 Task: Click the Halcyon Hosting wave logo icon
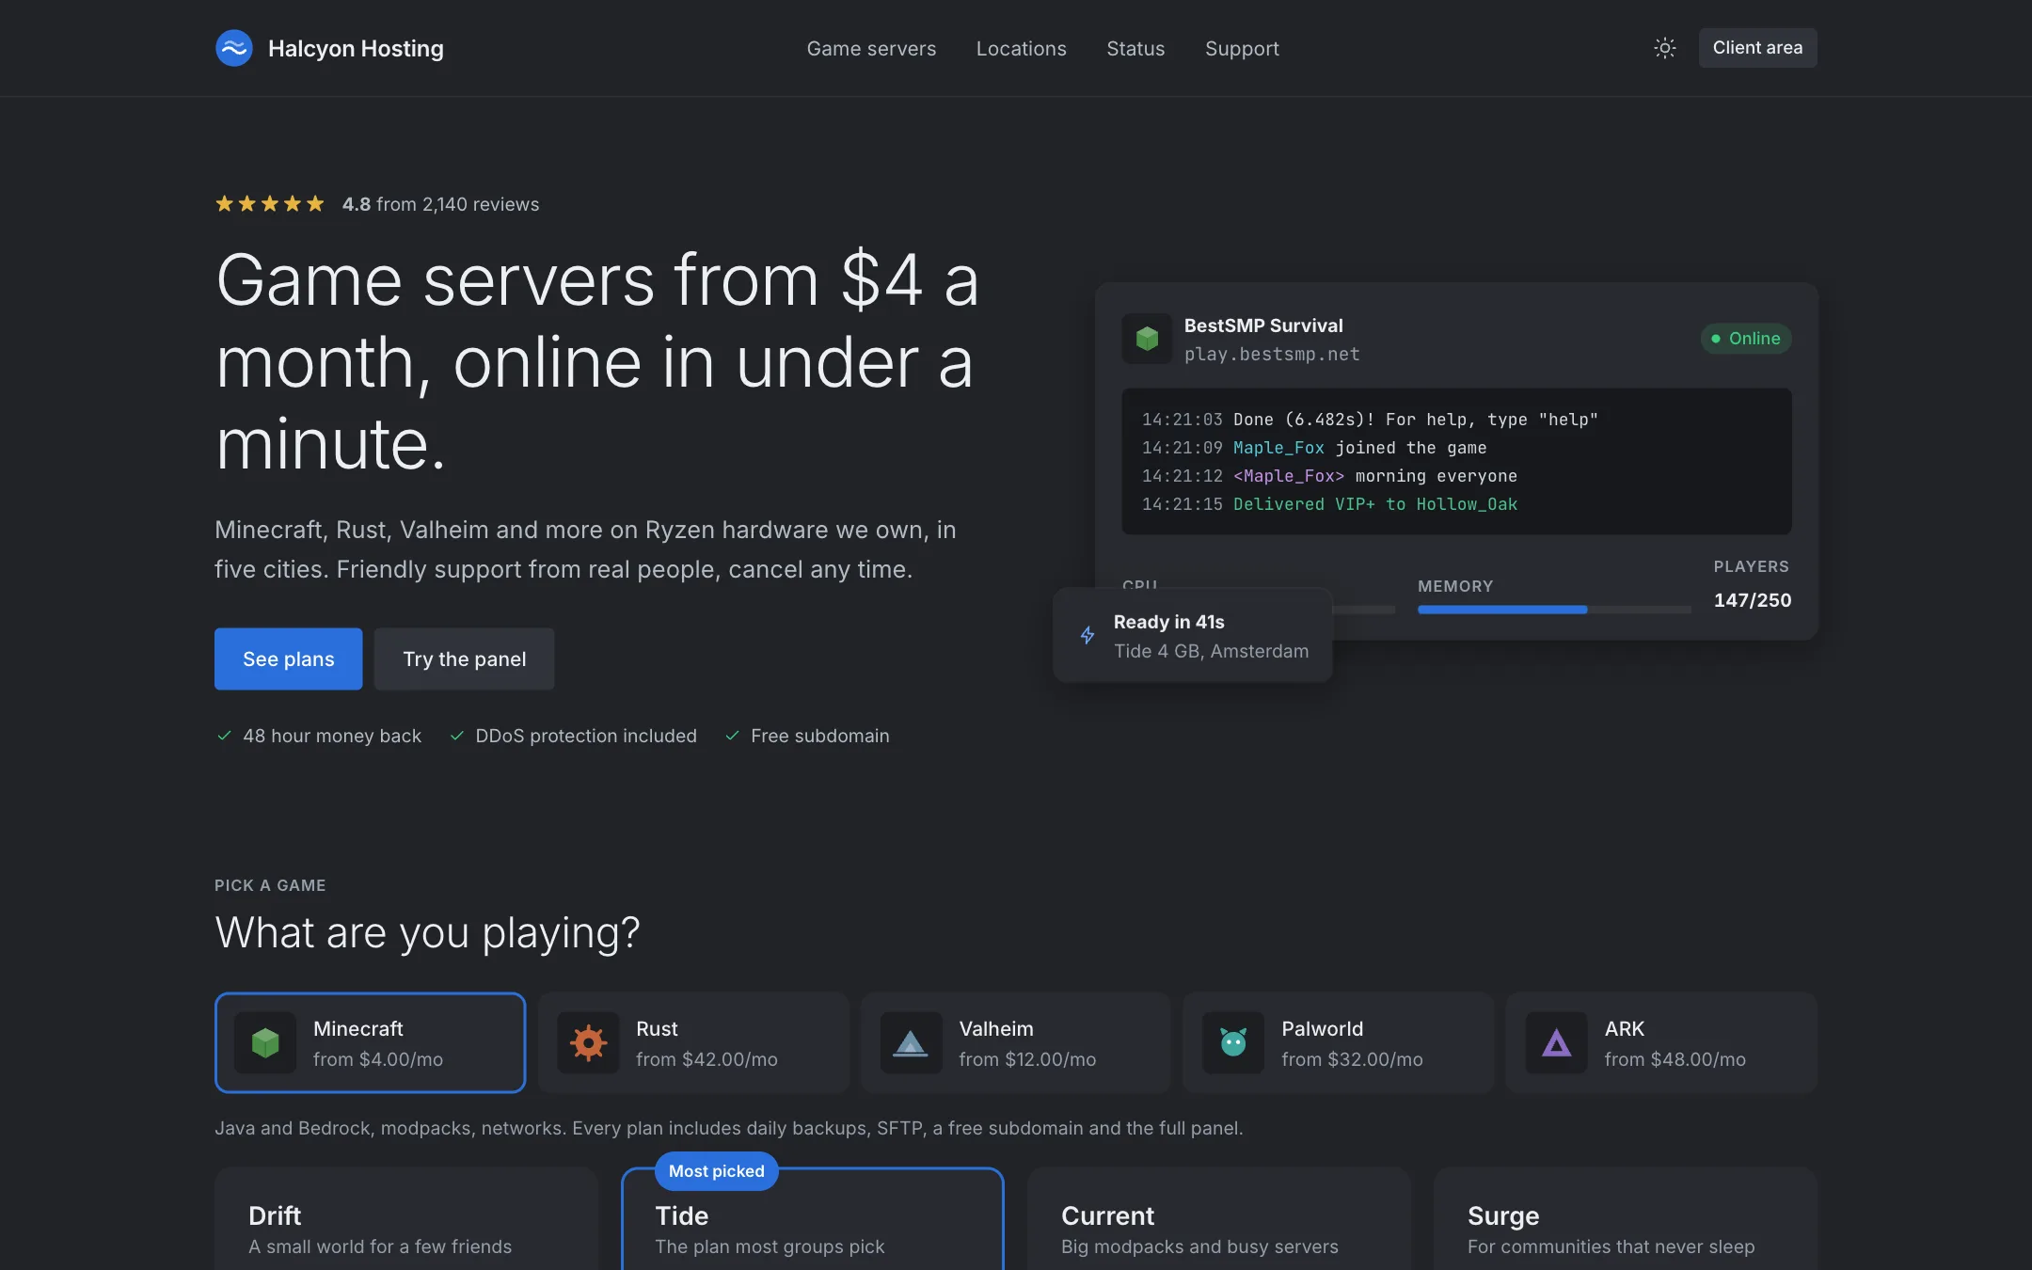point(234,48)
